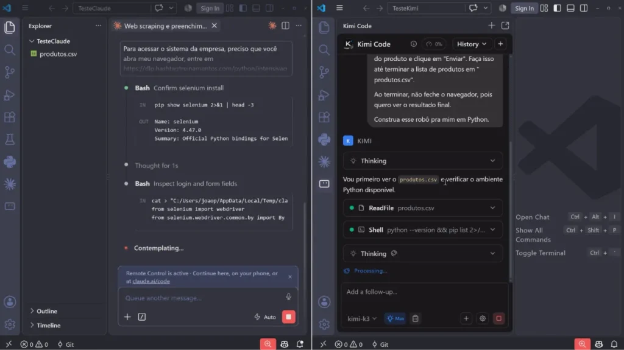Screen dimensions: 624x350
Task: Open Testing flask icon in the left window
Action: click(10, 139)
